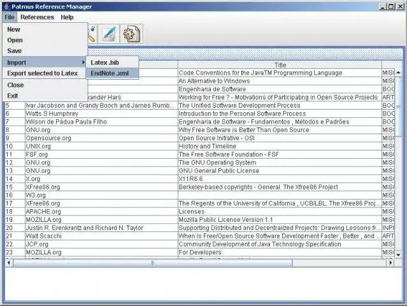407x306 pixels.
Task: Click the table's vertical scrollbar up arrow
Action: click(399, 73)
